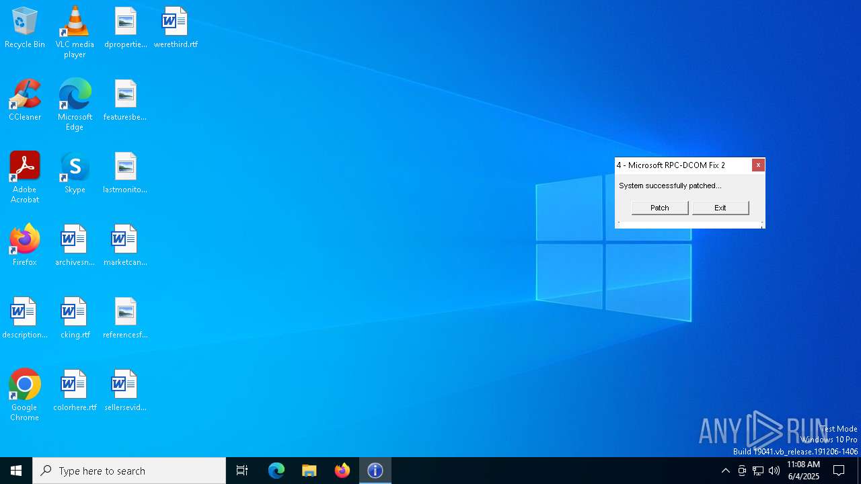Select the sellersevid... Word document icon

pyautogui.click(x=125, y=391)
